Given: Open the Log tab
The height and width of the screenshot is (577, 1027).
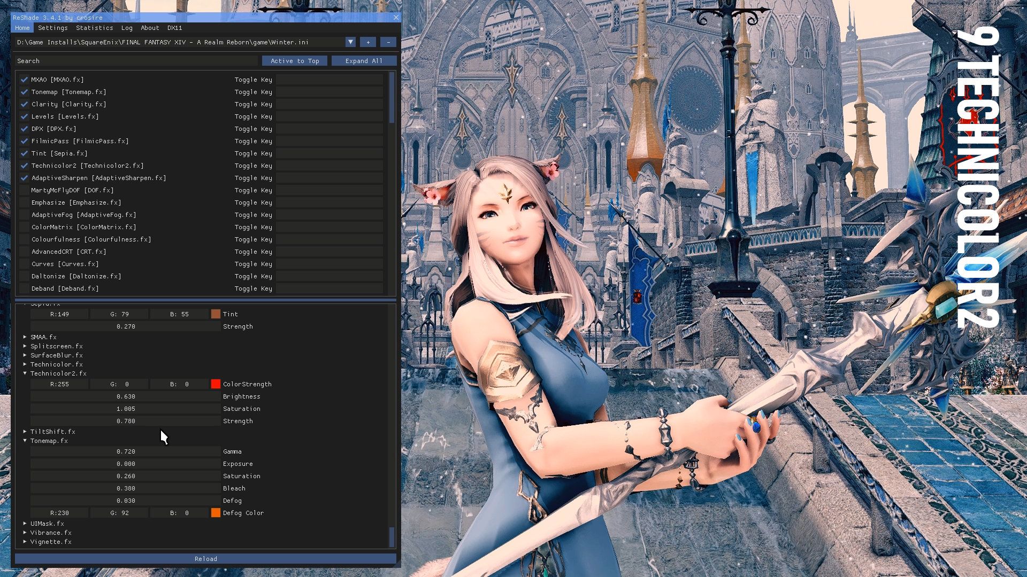Looking at the screenshot, I should [x=127, y=28].
